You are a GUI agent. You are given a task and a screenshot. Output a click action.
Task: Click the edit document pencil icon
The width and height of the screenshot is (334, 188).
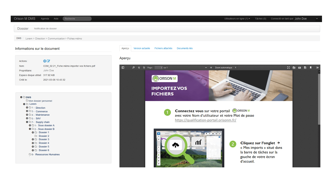pyautogui.click(x=48, y=61)
